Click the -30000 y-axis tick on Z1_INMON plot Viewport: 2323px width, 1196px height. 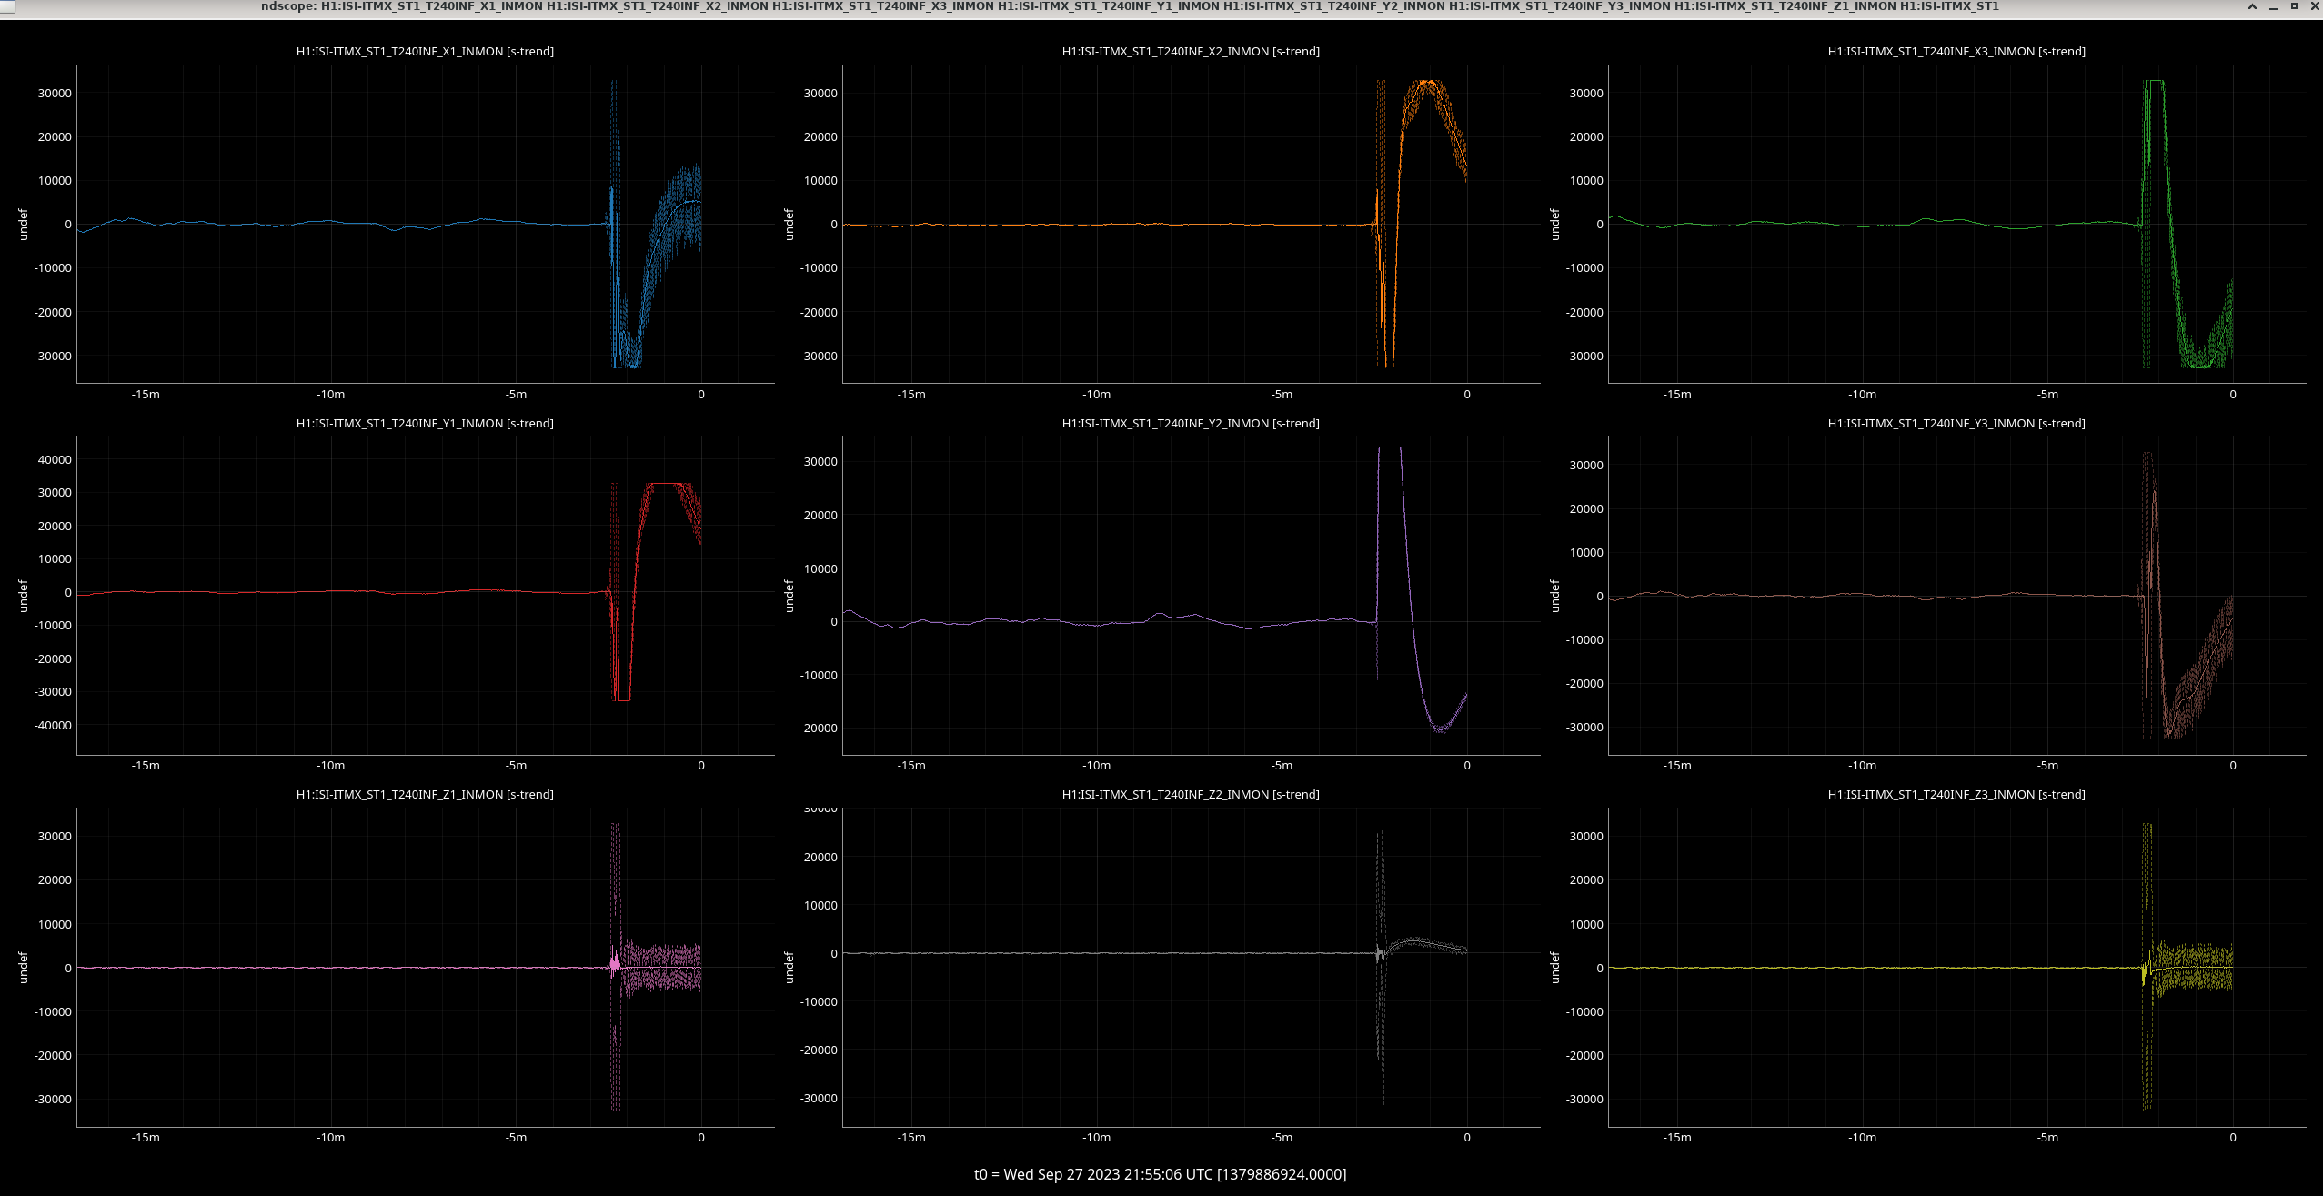(53, 1100)
